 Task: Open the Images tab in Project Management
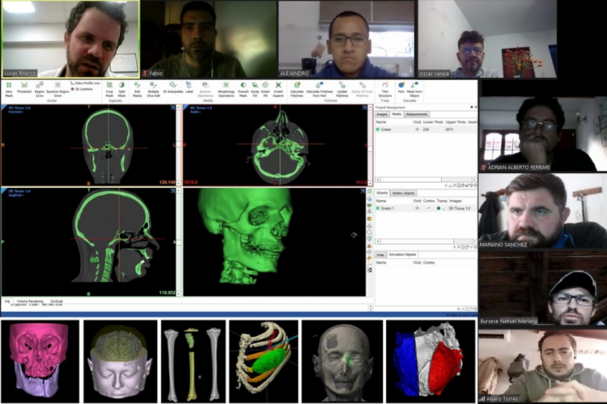click(382, 114)
